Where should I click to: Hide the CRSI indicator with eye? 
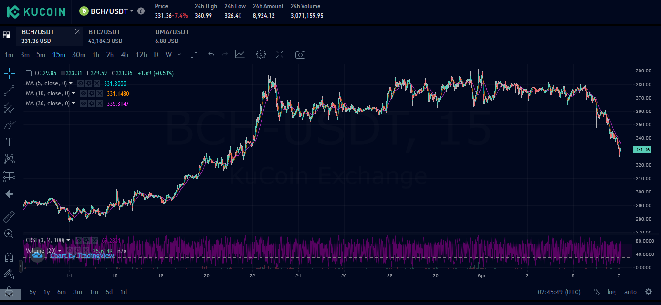[x=78, y=240]
